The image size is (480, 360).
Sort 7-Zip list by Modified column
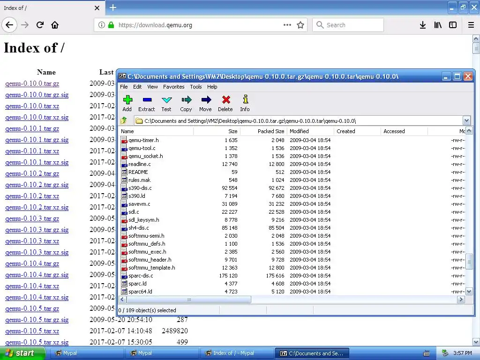coord(311,131)
